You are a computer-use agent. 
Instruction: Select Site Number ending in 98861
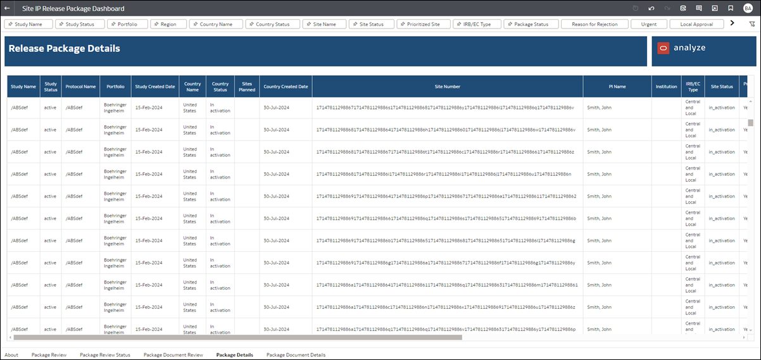(447, 285)
